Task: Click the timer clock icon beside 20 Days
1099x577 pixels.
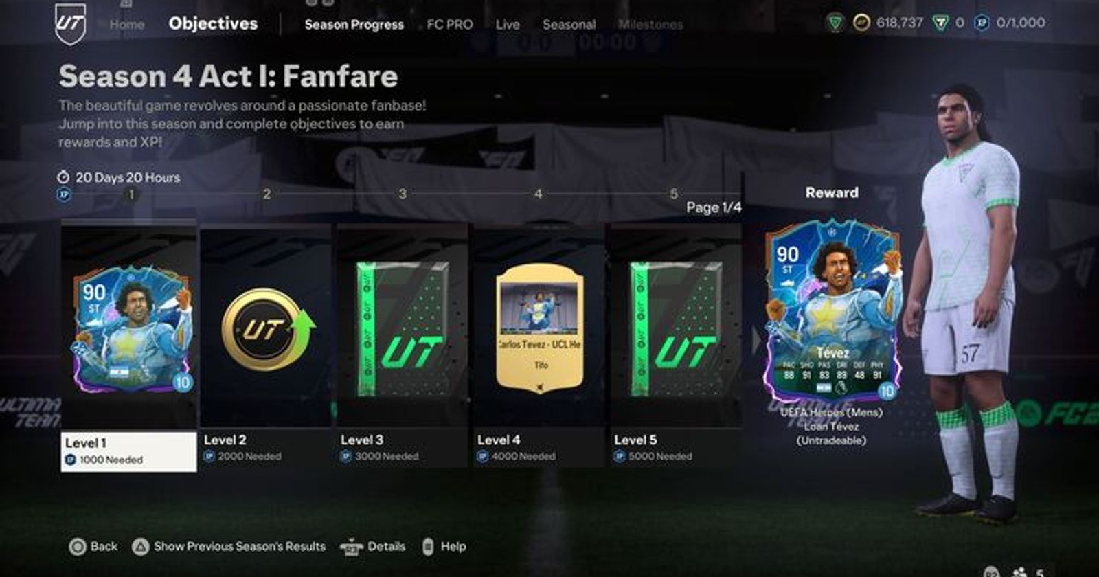Action: 64,177
